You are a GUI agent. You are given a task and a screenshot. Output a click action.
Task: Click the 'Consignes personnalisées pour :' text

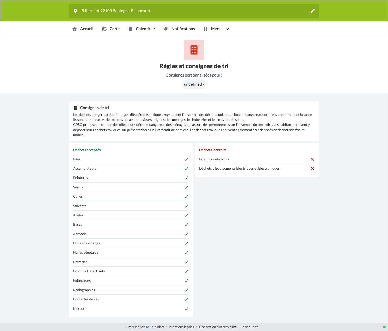click(194, 75)
